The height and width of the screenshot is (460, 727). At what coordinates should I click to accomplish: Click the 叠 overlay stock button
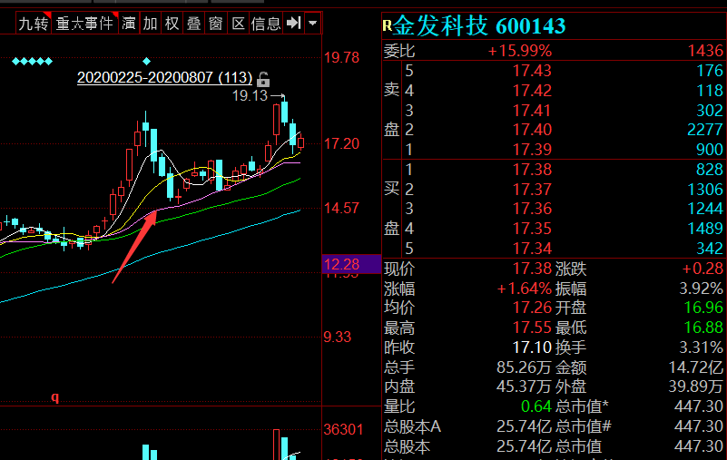(194, 23)
